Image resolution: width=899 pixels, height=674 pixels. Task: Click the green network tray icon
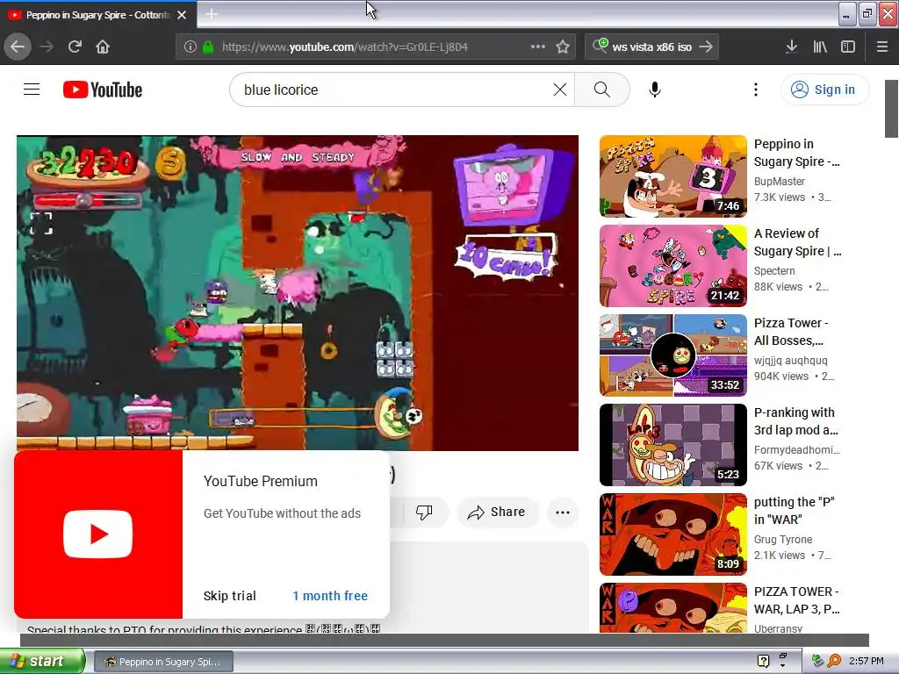pos(817,661)
